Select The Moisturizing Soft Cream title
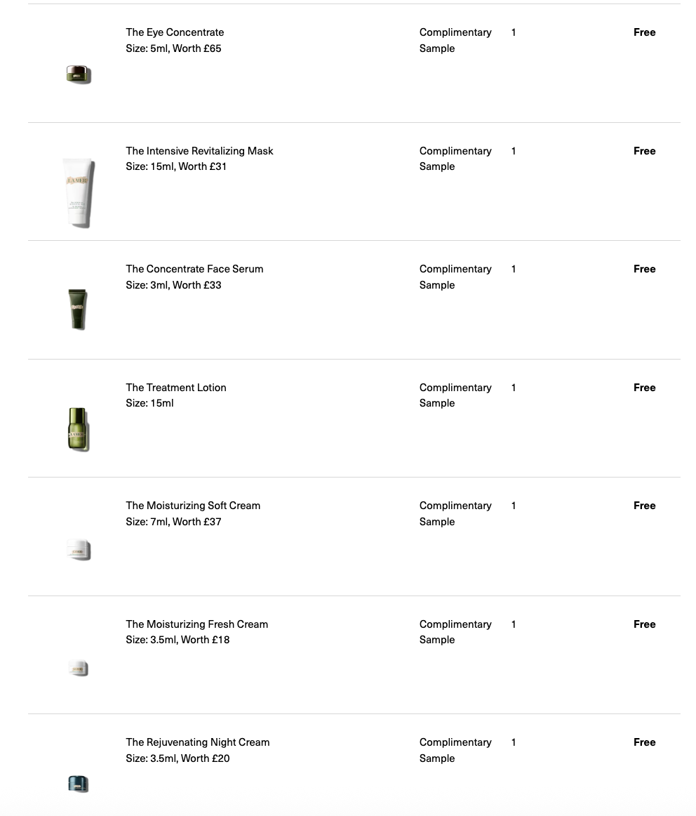 point(193,506)
